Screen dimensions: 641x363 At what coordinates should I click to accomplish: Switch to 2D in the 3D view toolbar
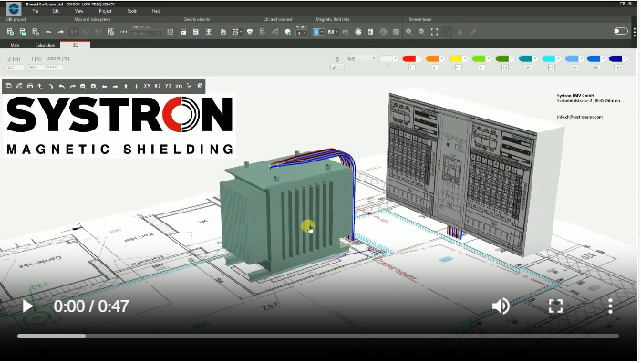[179, 87]
